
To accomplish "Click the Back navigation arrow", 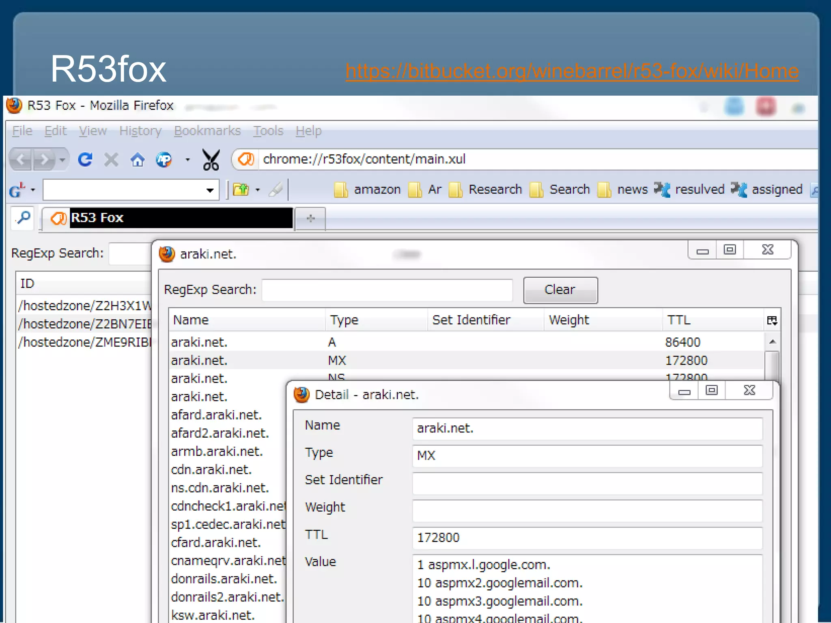I will click(x=21, y=159).
